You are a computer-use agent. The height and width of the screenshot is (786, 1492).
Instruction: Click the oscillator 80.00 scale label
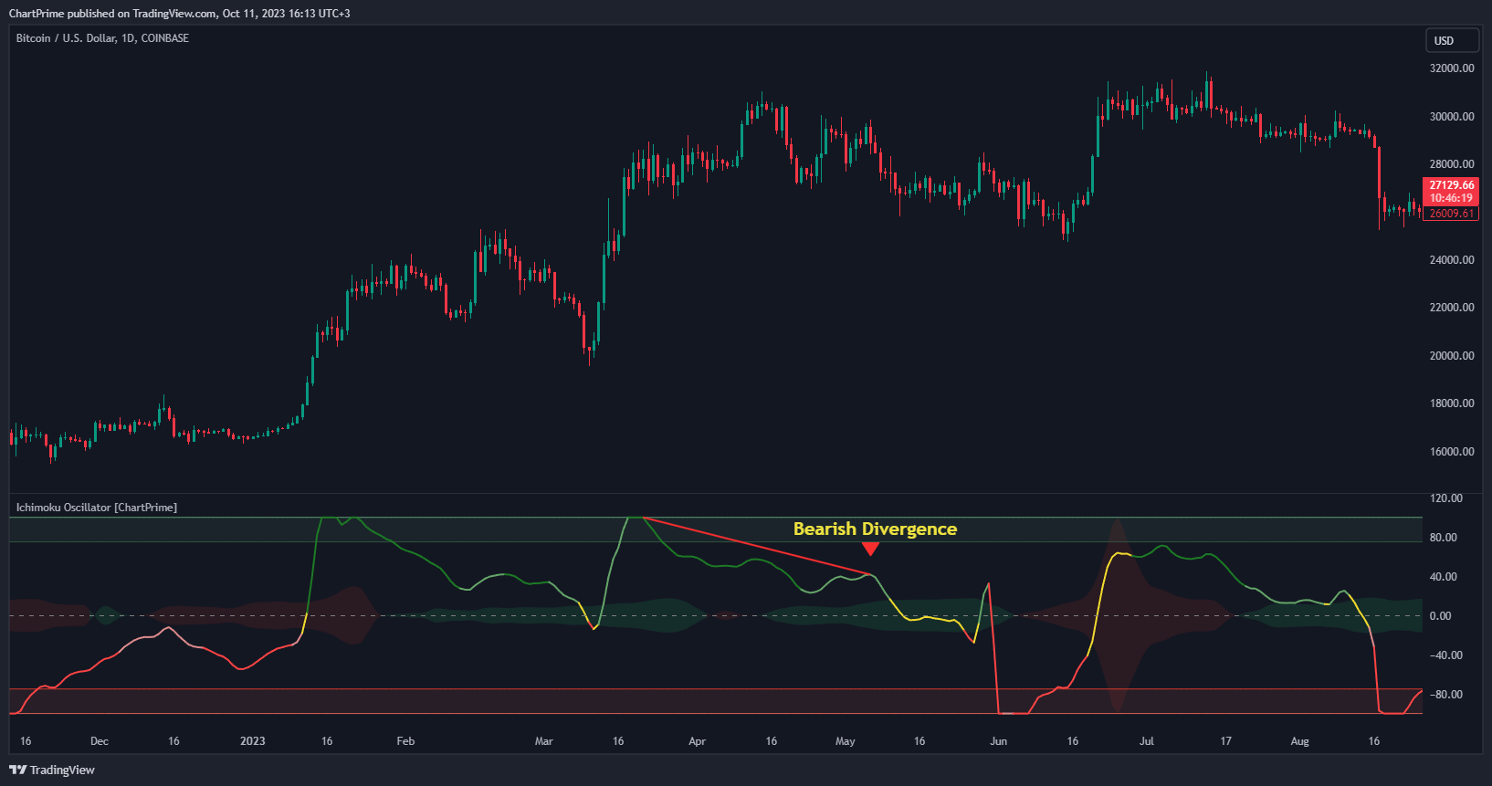(1444, 538)
